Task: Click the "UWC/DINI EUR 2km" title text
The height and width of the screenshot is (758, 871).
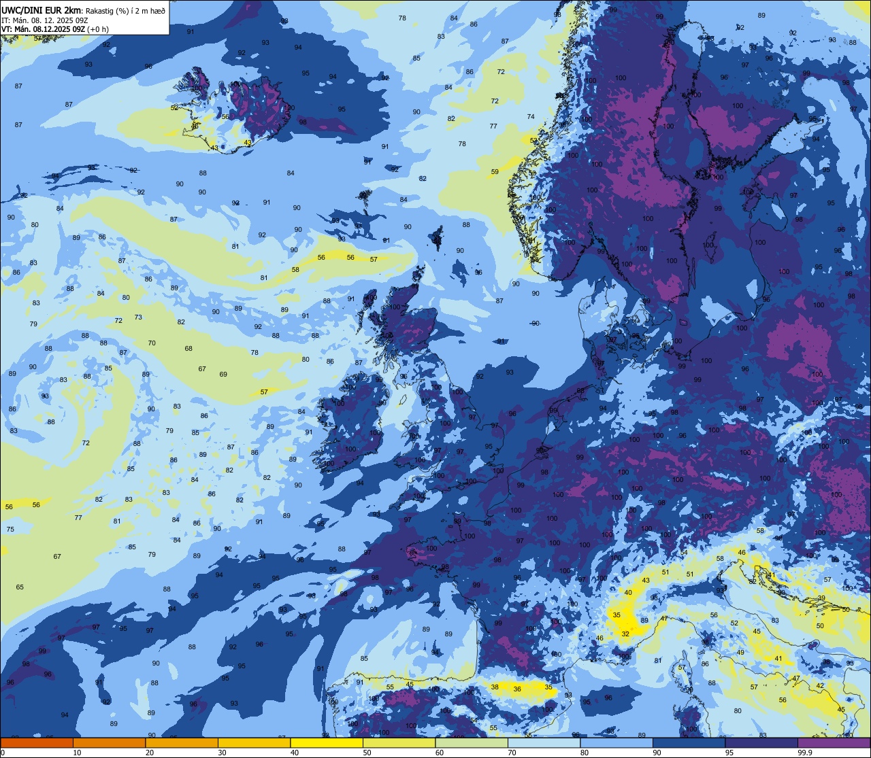Action: [x=42, y=10]
